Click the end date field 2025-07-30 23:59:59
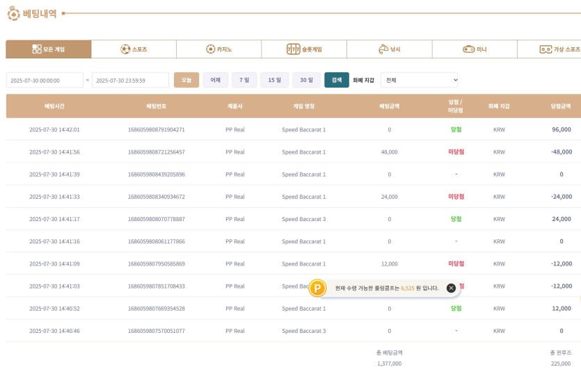Screen dimensions: 581x374 [130, 81]
